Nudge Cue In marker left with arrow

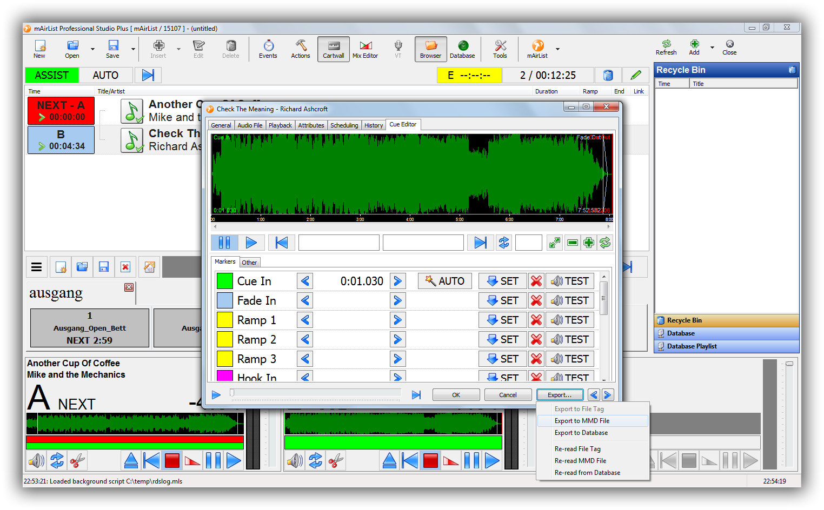(x=305, y=281)
